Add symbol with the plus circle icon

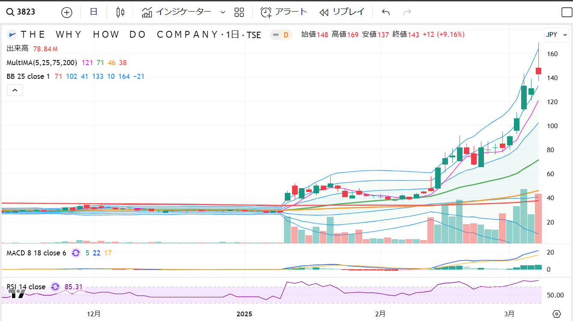(x=67, y=12)
